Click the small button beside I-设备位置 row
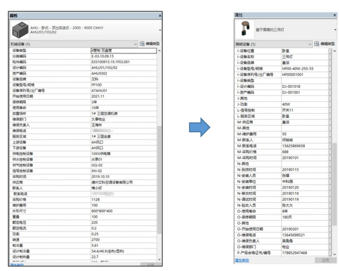 click(x=330, y=51)
